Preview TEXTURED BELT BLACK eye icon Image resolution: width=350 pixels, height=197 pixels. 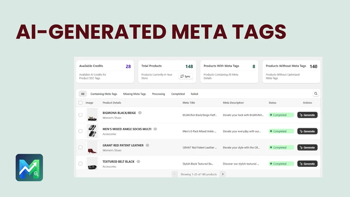pyautogui.click(x=138, y=162)
